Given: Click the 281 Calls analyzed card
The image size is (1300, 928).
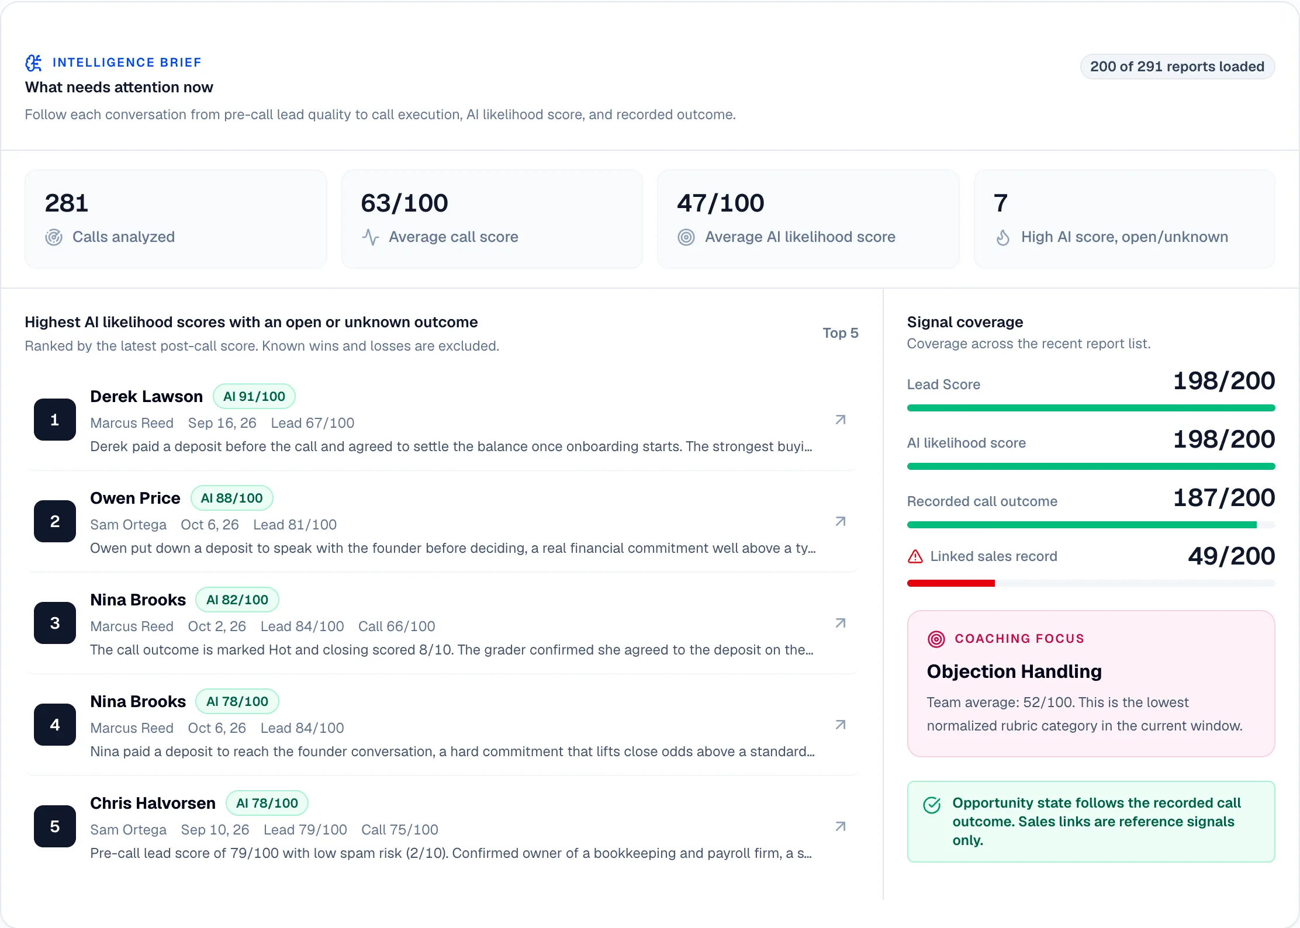Looking at the screenshot, I should [x=175, y=219].
